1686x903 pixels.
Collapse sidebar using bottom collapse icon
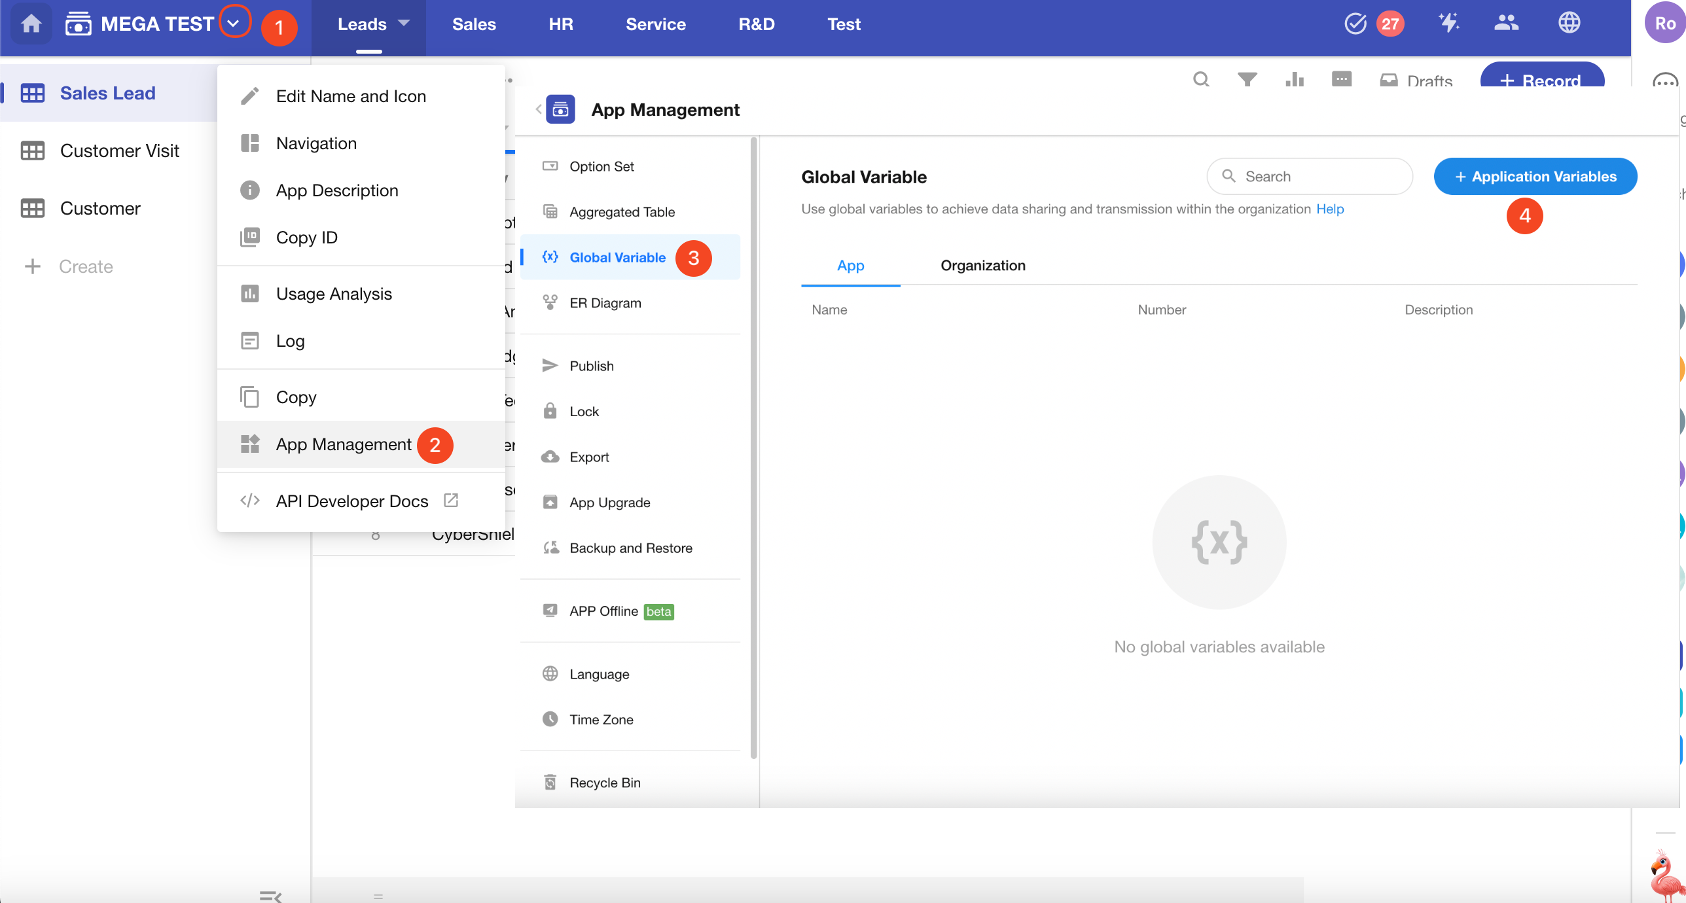coord(270,895)
